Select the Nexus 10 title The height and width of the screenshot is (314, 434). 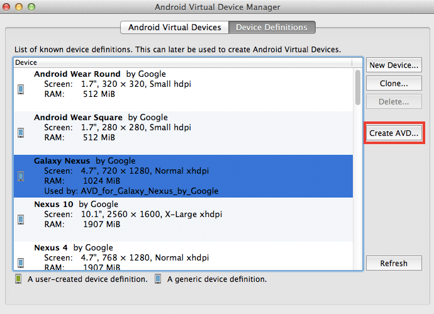[53, 205]
